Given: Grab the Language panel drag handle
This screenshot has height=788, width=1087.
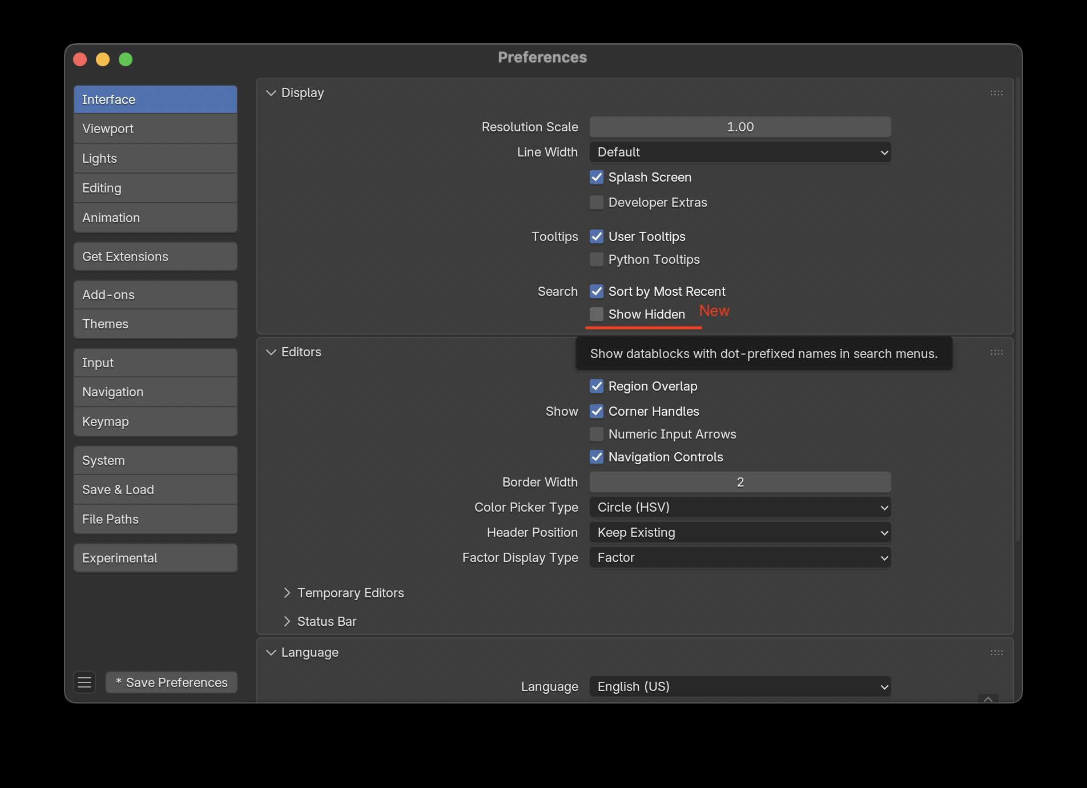Looking at the screenshot, I should [997, 653].
